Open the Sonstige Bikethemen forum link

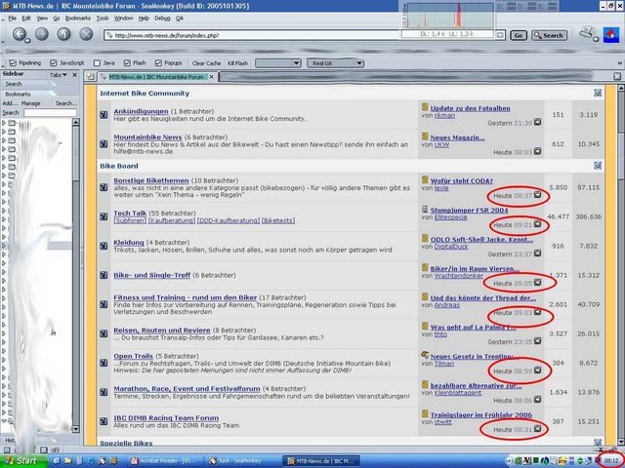151,180
